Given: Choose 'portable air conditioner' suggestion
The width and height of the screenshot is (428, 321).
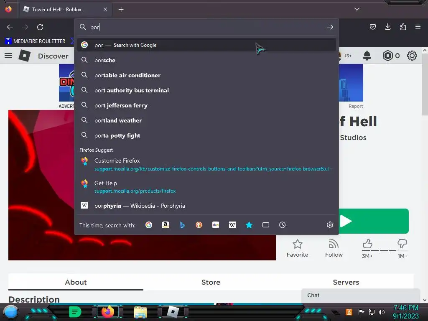Looking at the screenshot, I should [x=206, y=75].
